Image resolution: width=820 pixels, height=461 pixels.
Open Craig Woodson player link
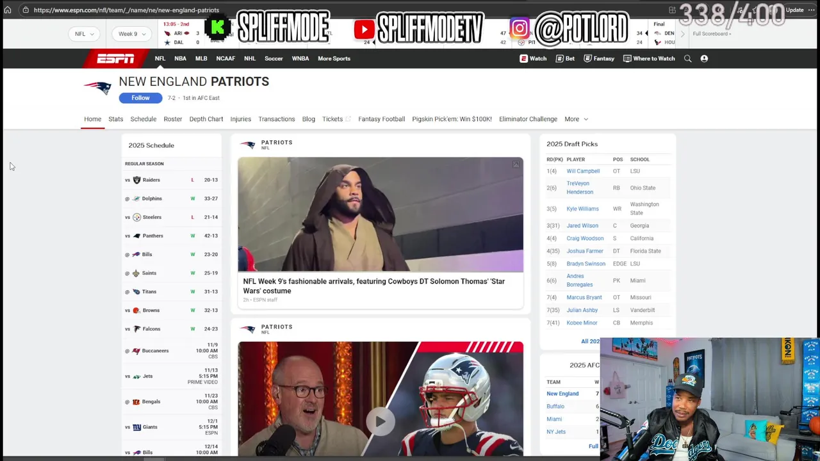[x=585, y=238]
